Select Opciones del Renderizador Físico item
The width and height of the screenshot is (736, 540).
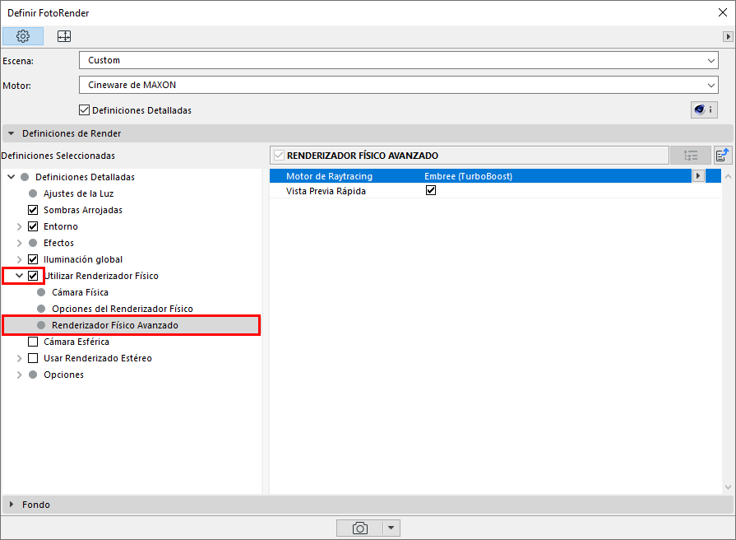pos(123,309)
